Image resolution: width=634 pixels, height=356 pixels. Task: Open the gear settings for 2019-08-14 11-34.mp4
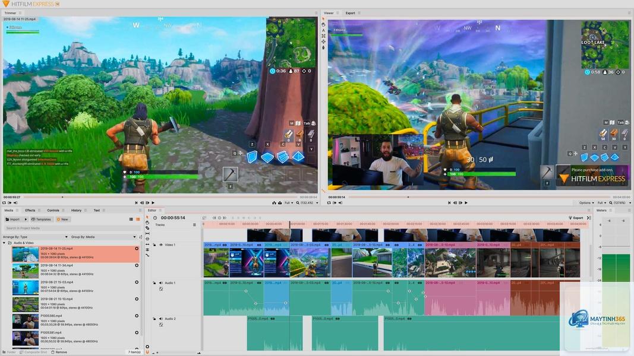pos(137,265)
